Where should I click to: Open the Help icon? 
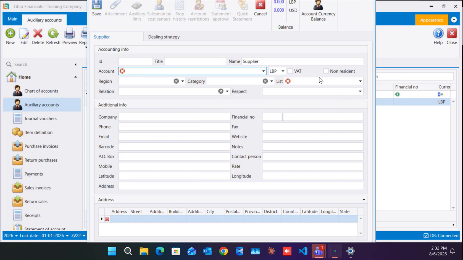coord(438,37)
